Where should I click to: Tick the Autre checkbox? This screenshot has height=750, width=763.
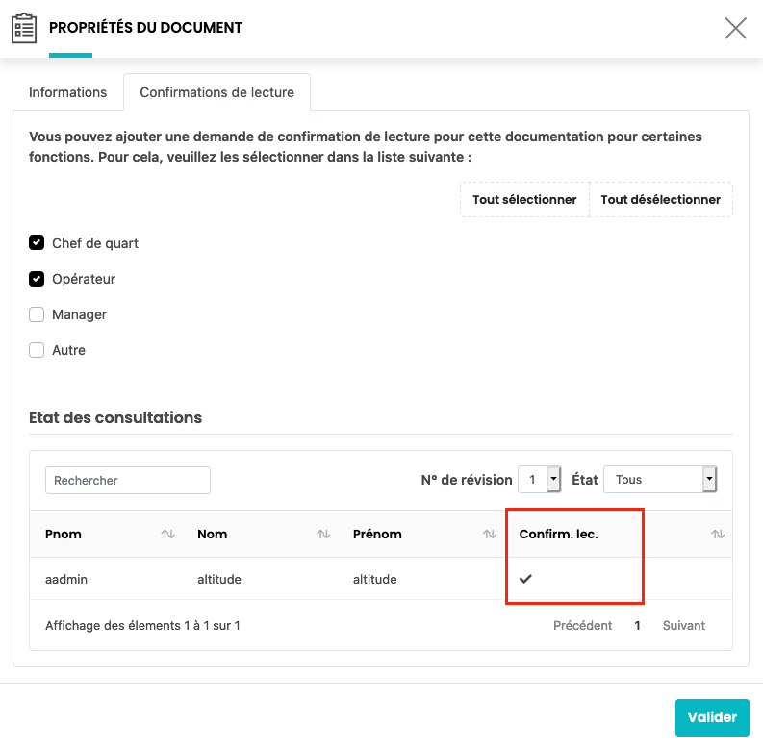38,350
